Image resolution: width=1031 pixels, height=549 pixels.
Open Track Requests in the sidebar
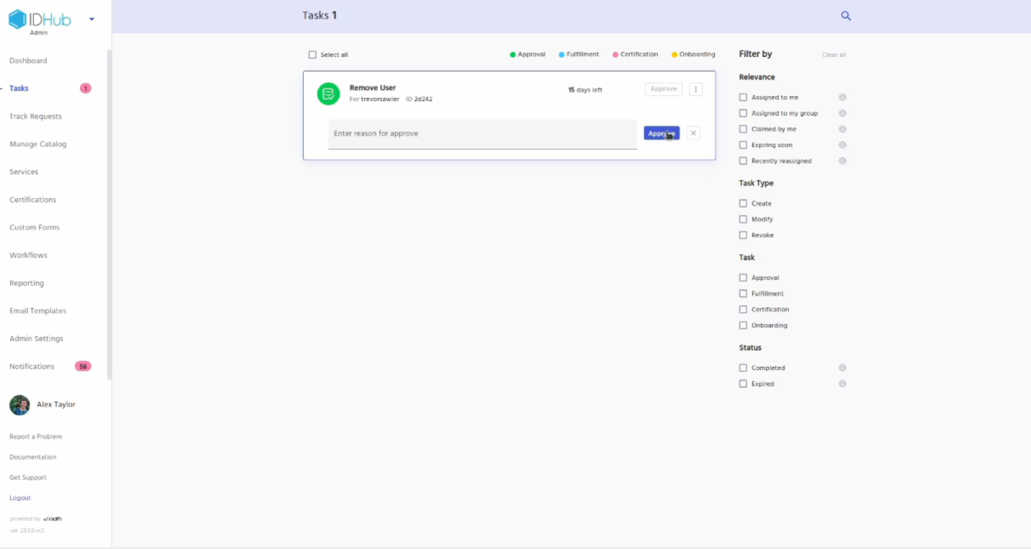coord(36,117)
